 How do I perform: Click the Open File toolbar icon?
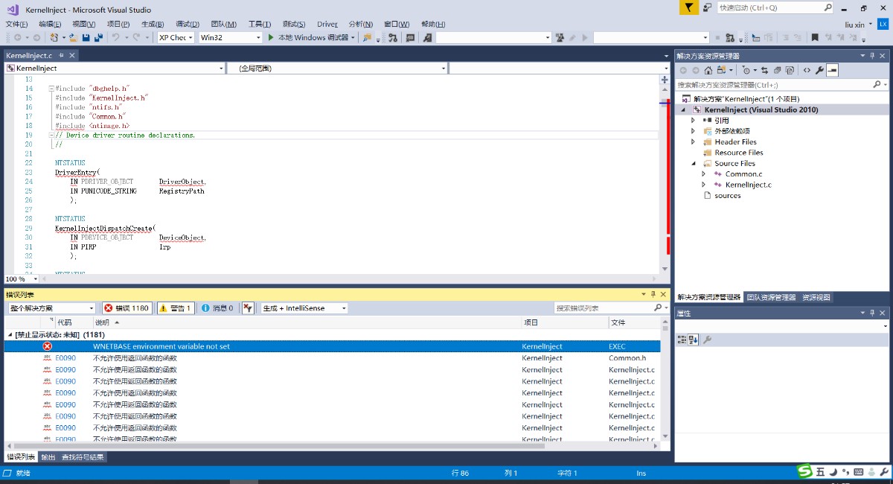(74, 37)
